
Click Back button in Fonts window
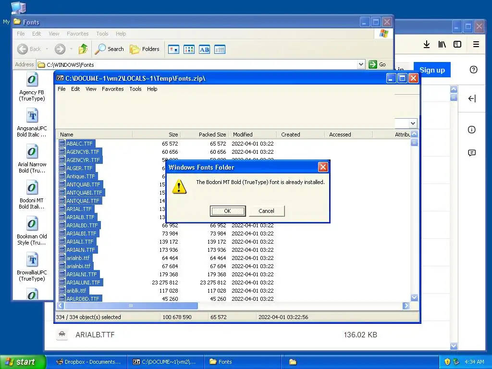(x=29, y=49)
